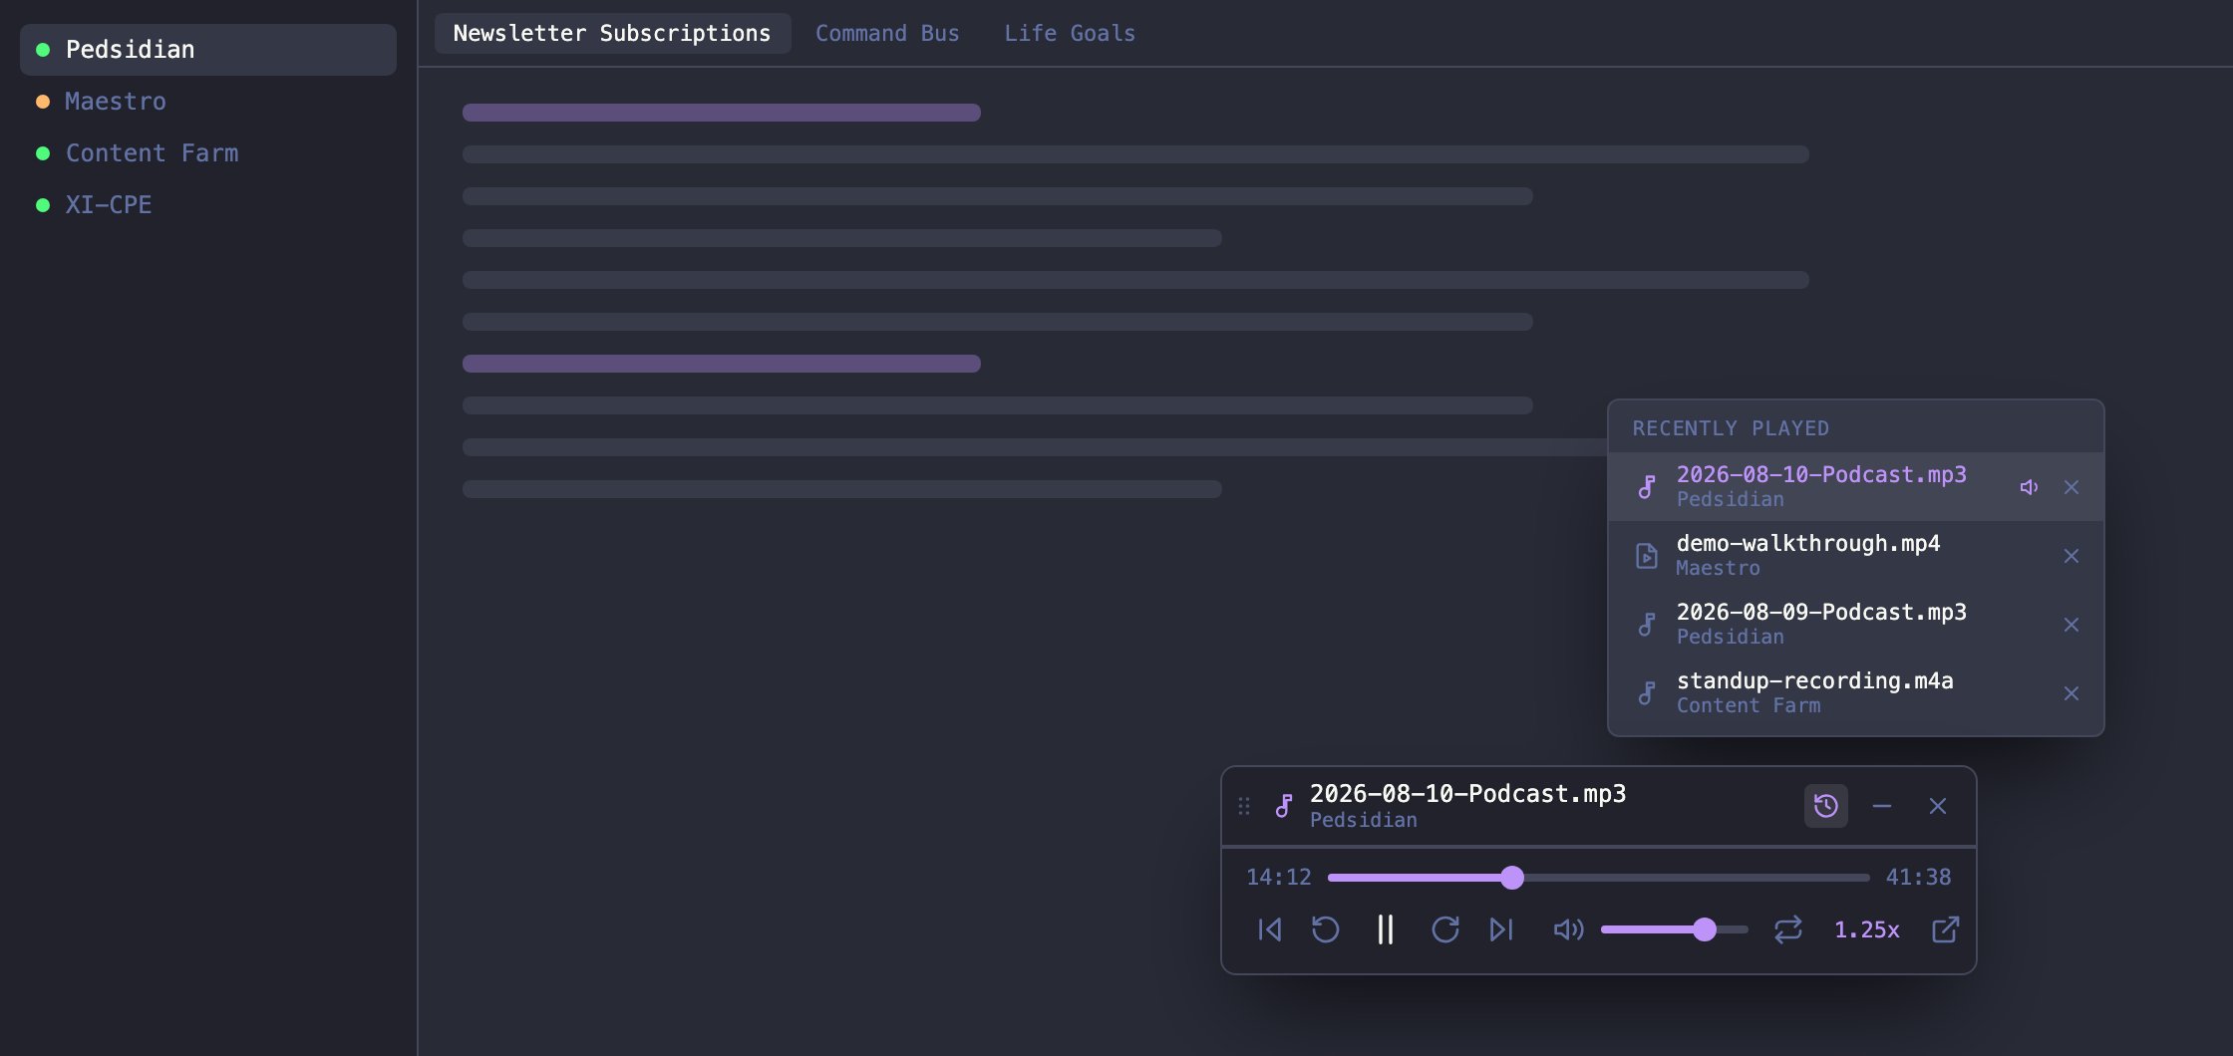Click the music note icon beside standup-recording.m4a
This screenshot has height=1056, width=2233.
click(x=1647, y=693)
